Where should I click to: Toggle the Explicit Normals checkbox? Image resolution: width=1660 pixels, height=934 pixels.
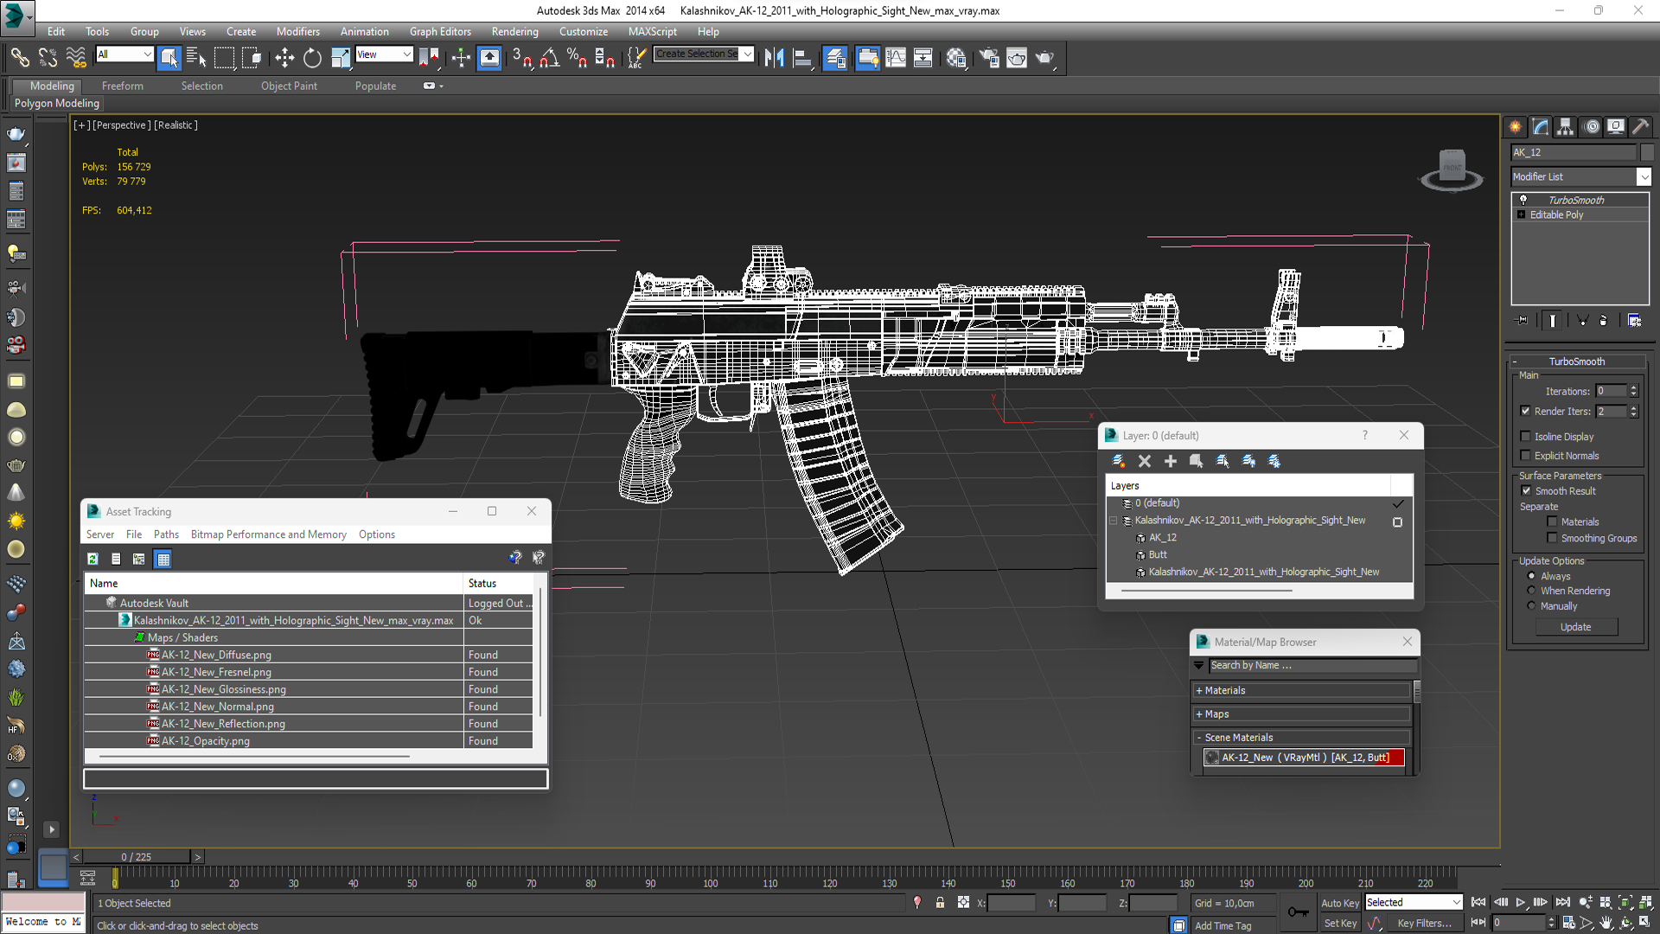tap(1526, 456)
